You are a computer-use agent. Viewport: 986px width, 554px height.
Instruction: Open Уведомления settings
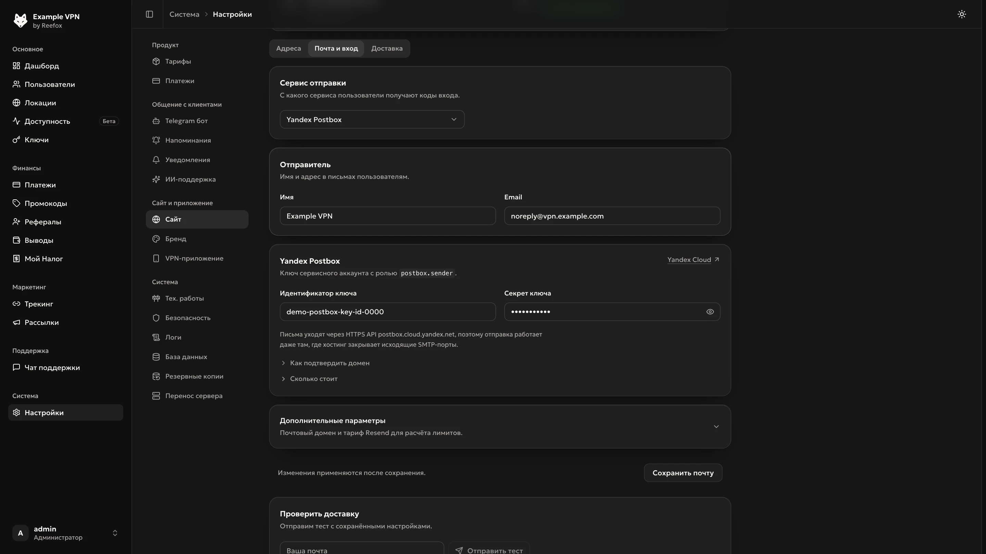pyautogui.click(x=197, y=160)
